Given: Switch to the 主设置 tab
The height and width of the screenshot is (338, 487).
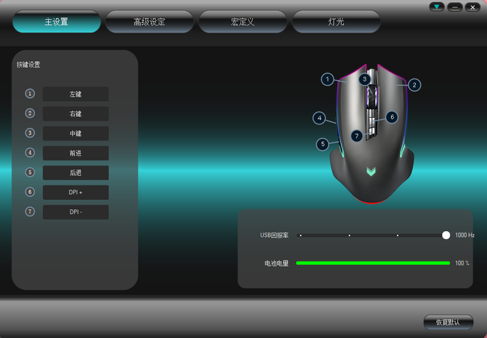Looking at the screenshot, I should pos(57,22).
